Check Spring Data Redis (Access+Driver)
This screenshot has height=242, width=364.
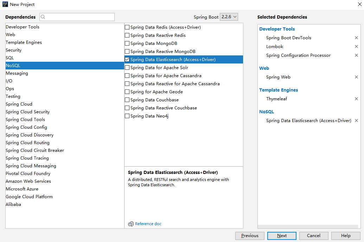coord(127,27)
